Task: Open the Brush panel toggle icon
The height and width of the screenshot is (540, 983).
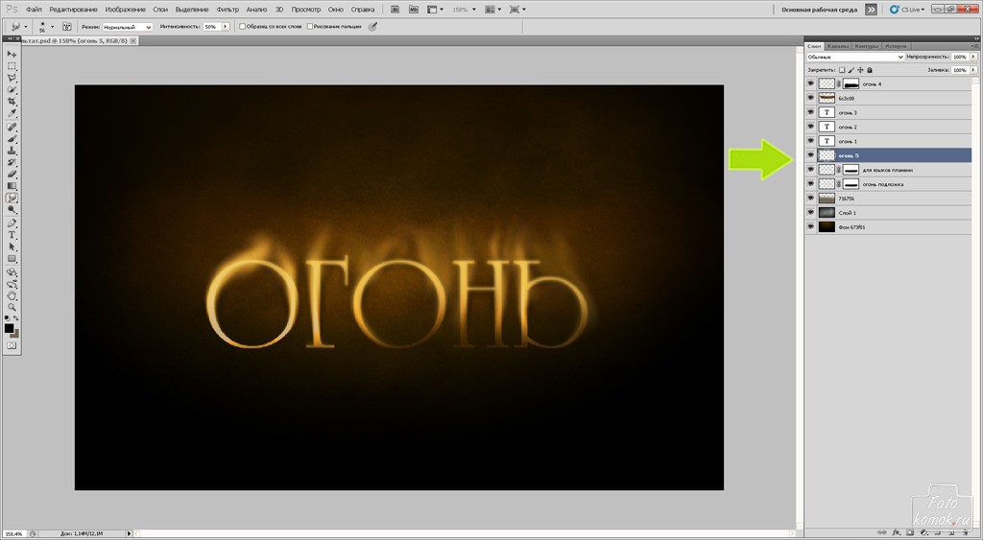Action: click(66, 27)
